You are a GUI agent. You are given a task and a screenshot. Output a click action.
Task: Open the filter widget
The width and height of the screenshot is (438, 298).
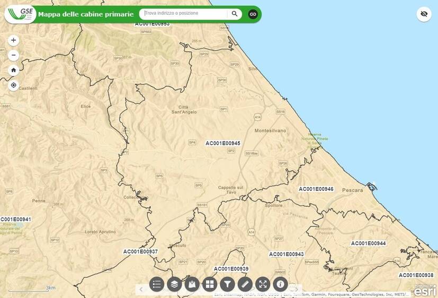tap(227, 284)
